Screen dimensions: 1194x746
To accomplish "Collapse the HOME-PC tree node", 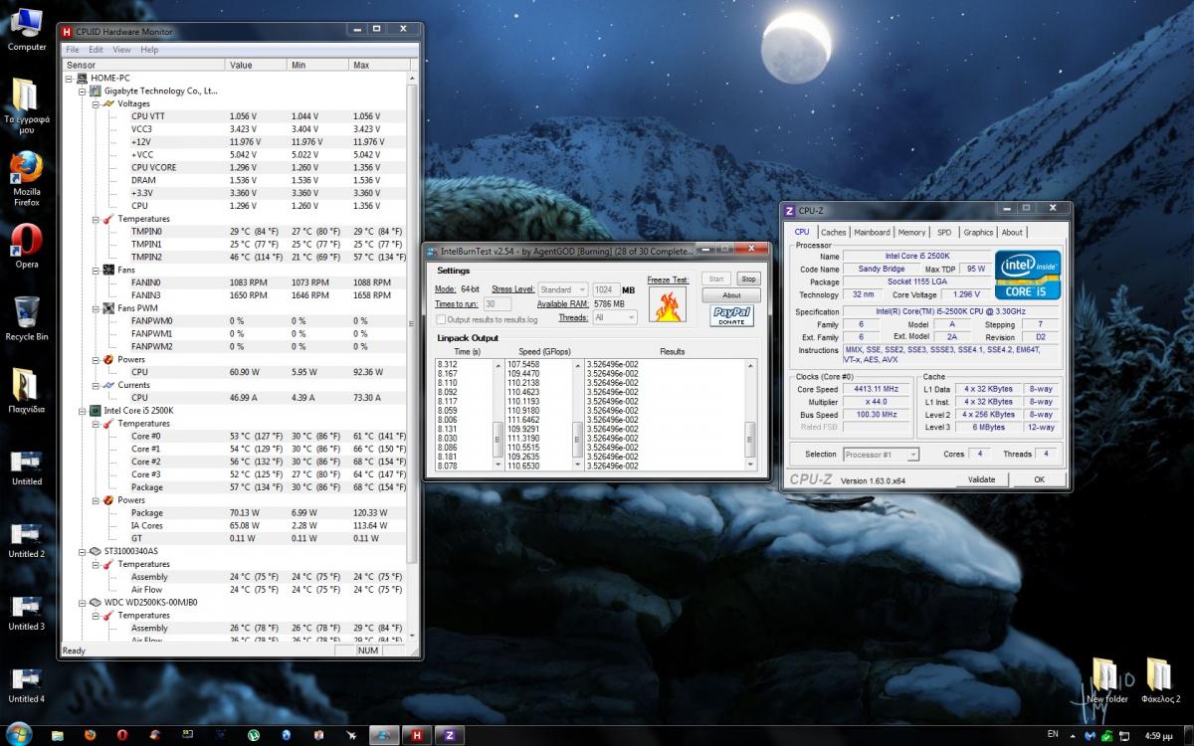I will click(69, 78).
